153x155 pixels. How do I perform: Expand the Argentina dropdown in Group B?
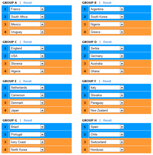(122, 9)
